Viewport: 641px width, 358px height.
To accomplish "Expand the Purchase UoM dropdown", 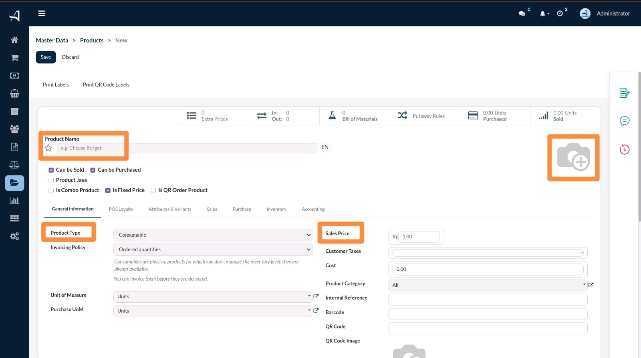I will (x=213, y=311).
